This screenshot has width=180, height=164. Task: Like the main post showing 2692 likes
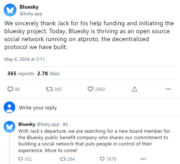tap(96, 89)
